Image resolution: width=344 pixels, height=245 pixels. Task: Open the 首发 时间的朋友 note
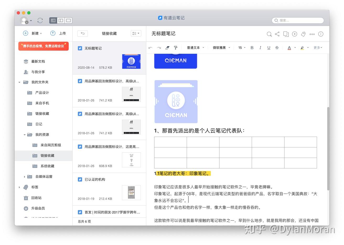[x=109, y=212]
